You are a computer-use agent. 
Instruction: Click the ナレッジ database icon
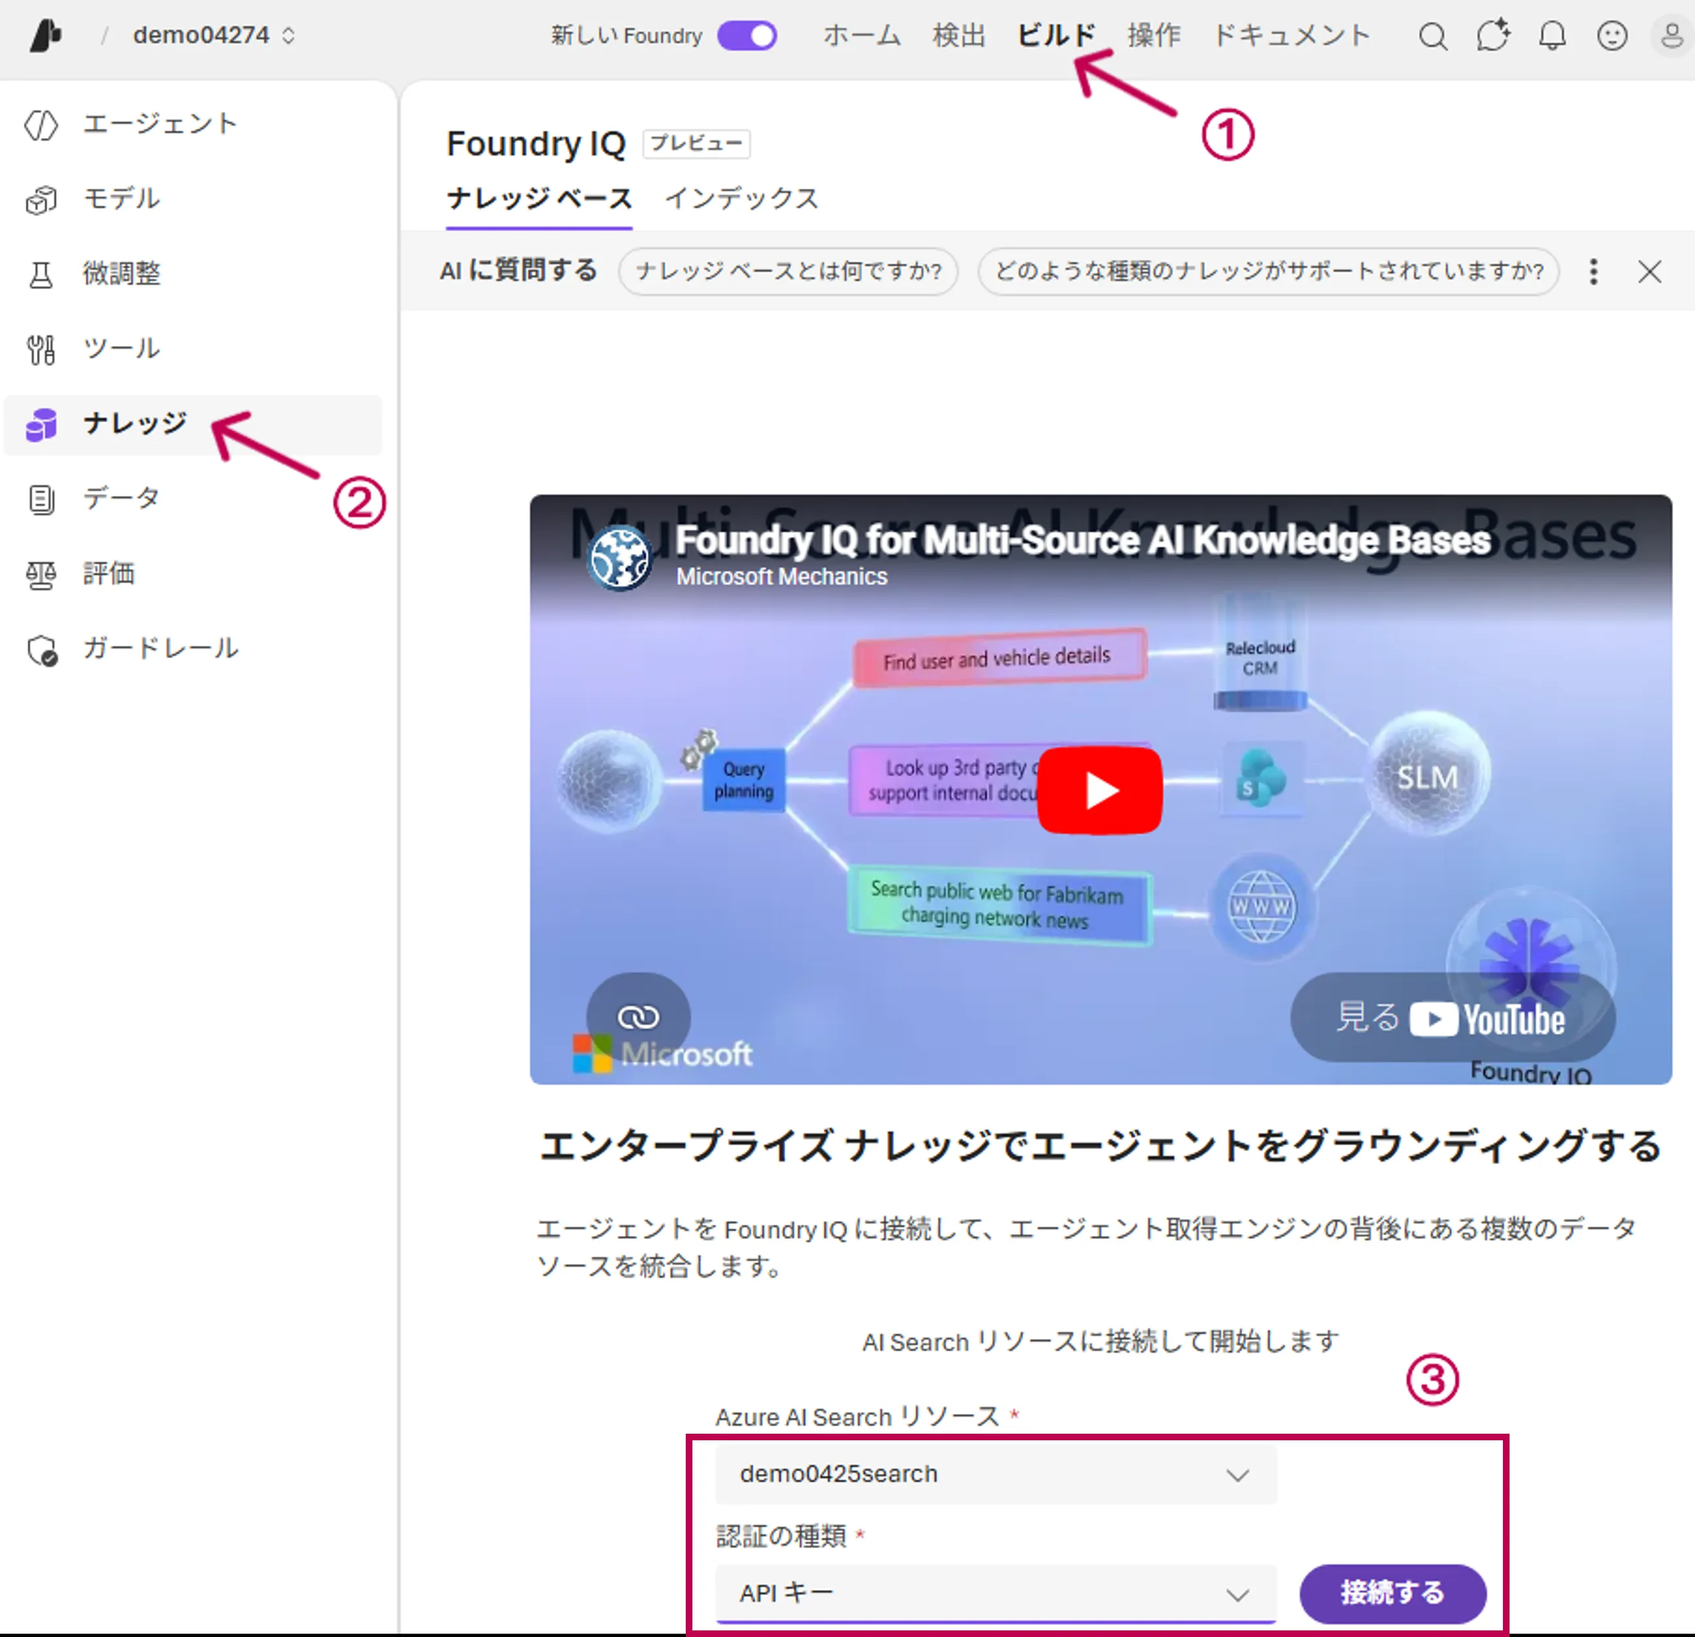41,424
